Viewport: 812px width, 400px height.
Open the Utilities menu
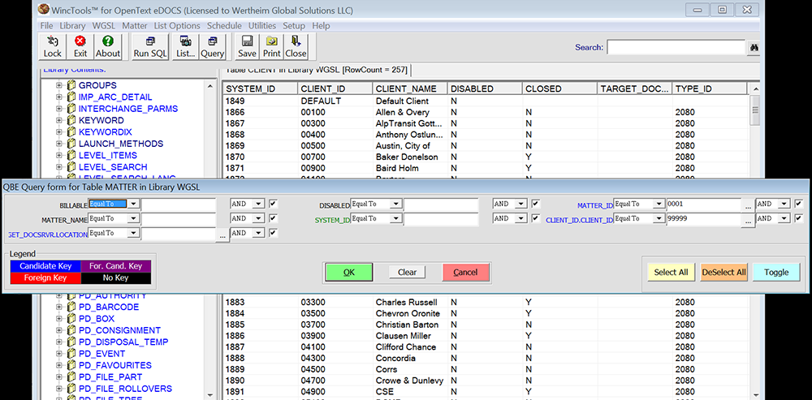click(x=262, y=25)
